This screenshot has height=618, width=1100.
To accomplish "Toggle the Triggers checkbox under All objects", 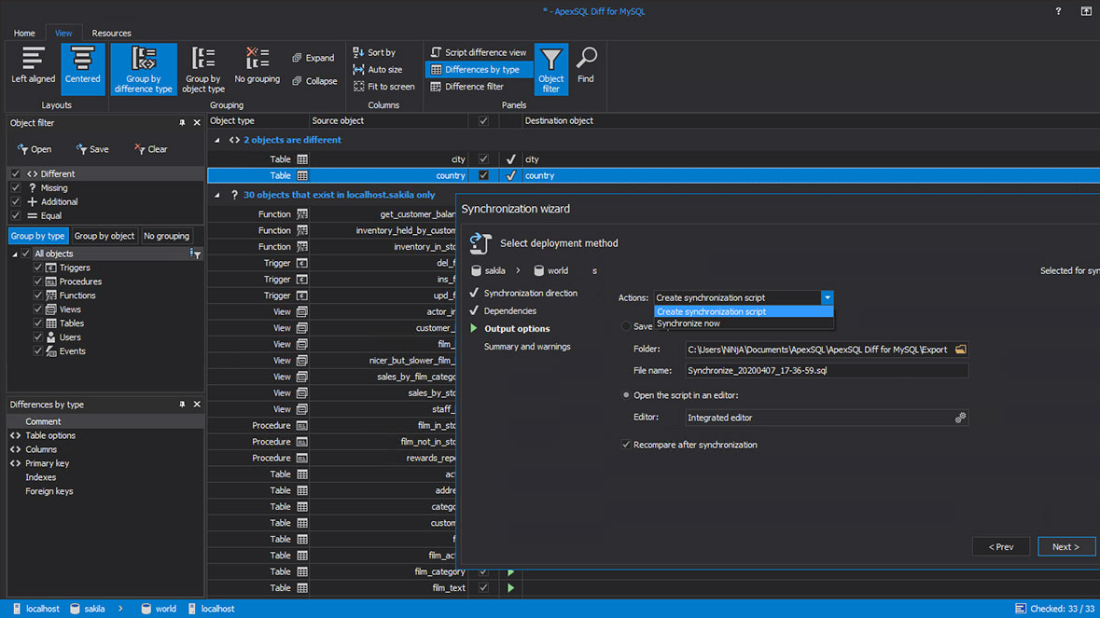I will (x=36, y=268).
